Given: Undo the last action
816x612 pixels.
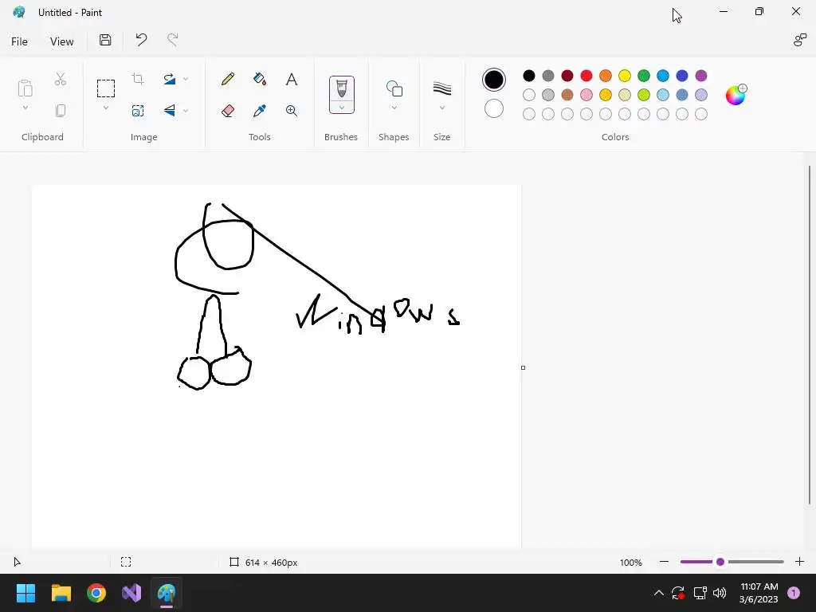Looking at the screenshot, I should pyautogui.click(x=141, y=40).
